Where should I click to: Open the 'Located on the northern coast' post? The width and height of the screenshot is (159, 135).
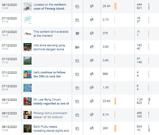50,6
